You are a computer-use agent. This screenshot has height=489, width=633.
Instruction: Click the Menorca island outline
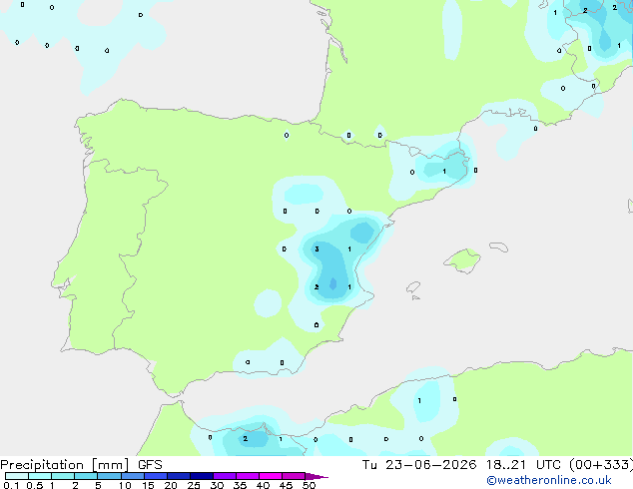tap(498, 246)
